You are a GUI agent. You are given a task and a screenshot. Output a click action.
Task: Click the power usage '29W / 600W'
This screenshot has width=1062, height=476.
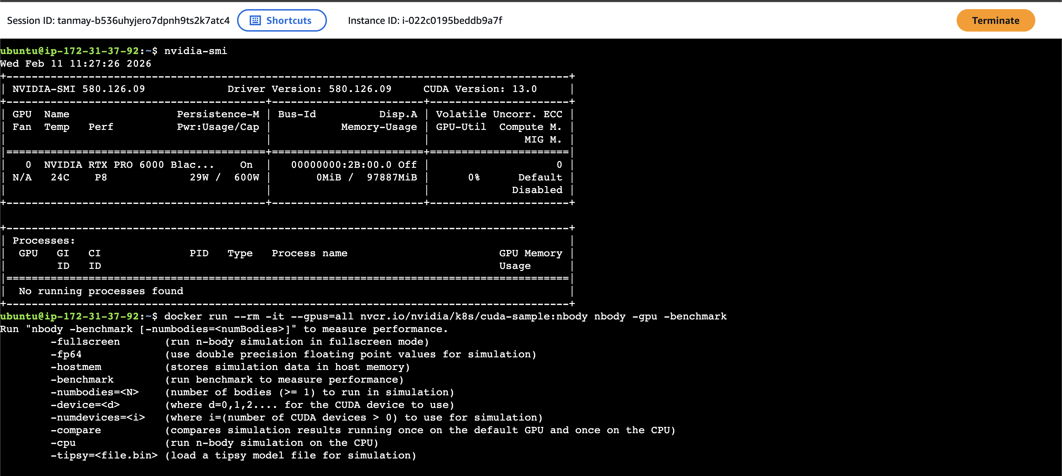coord(224,178)
